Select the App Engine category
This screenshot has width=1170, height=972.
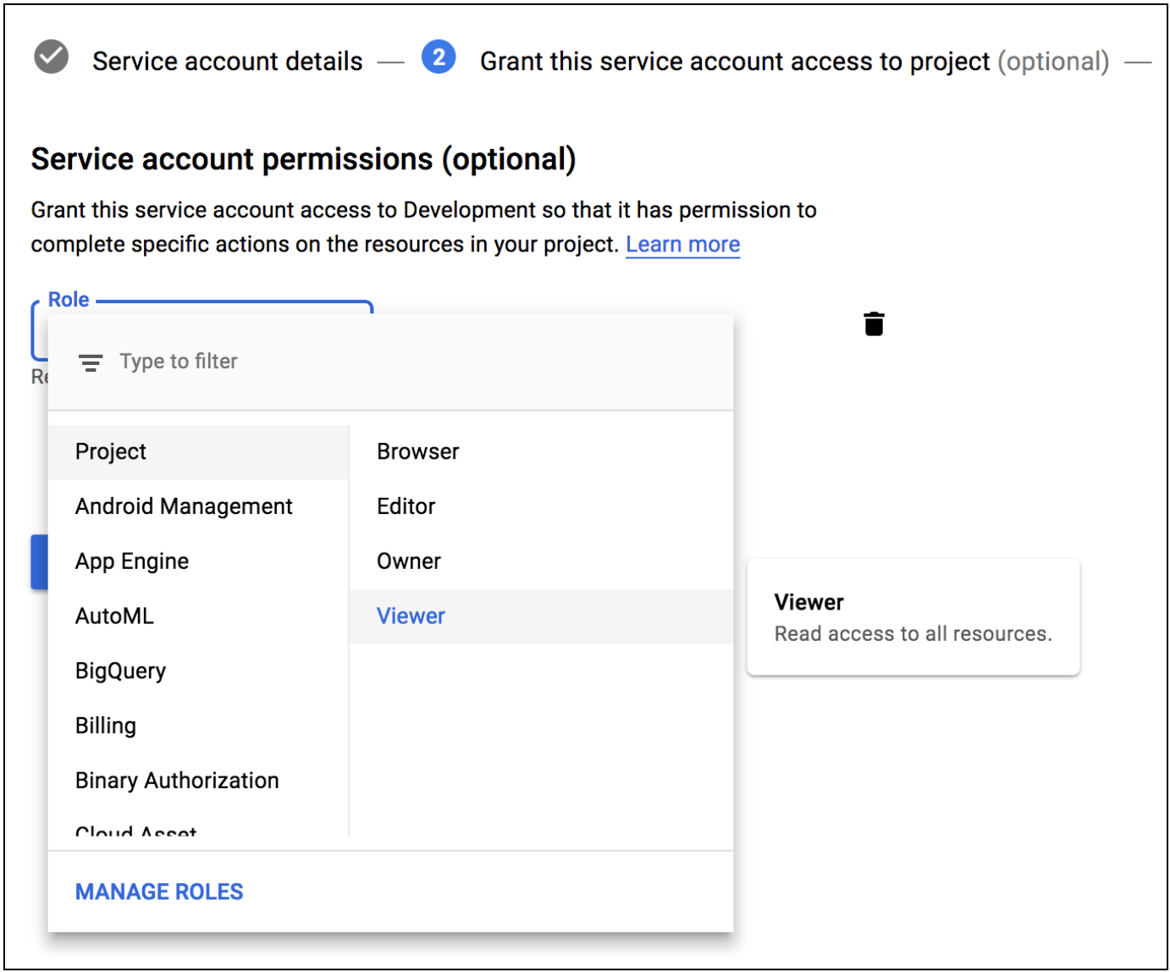[x=131, y=561]
